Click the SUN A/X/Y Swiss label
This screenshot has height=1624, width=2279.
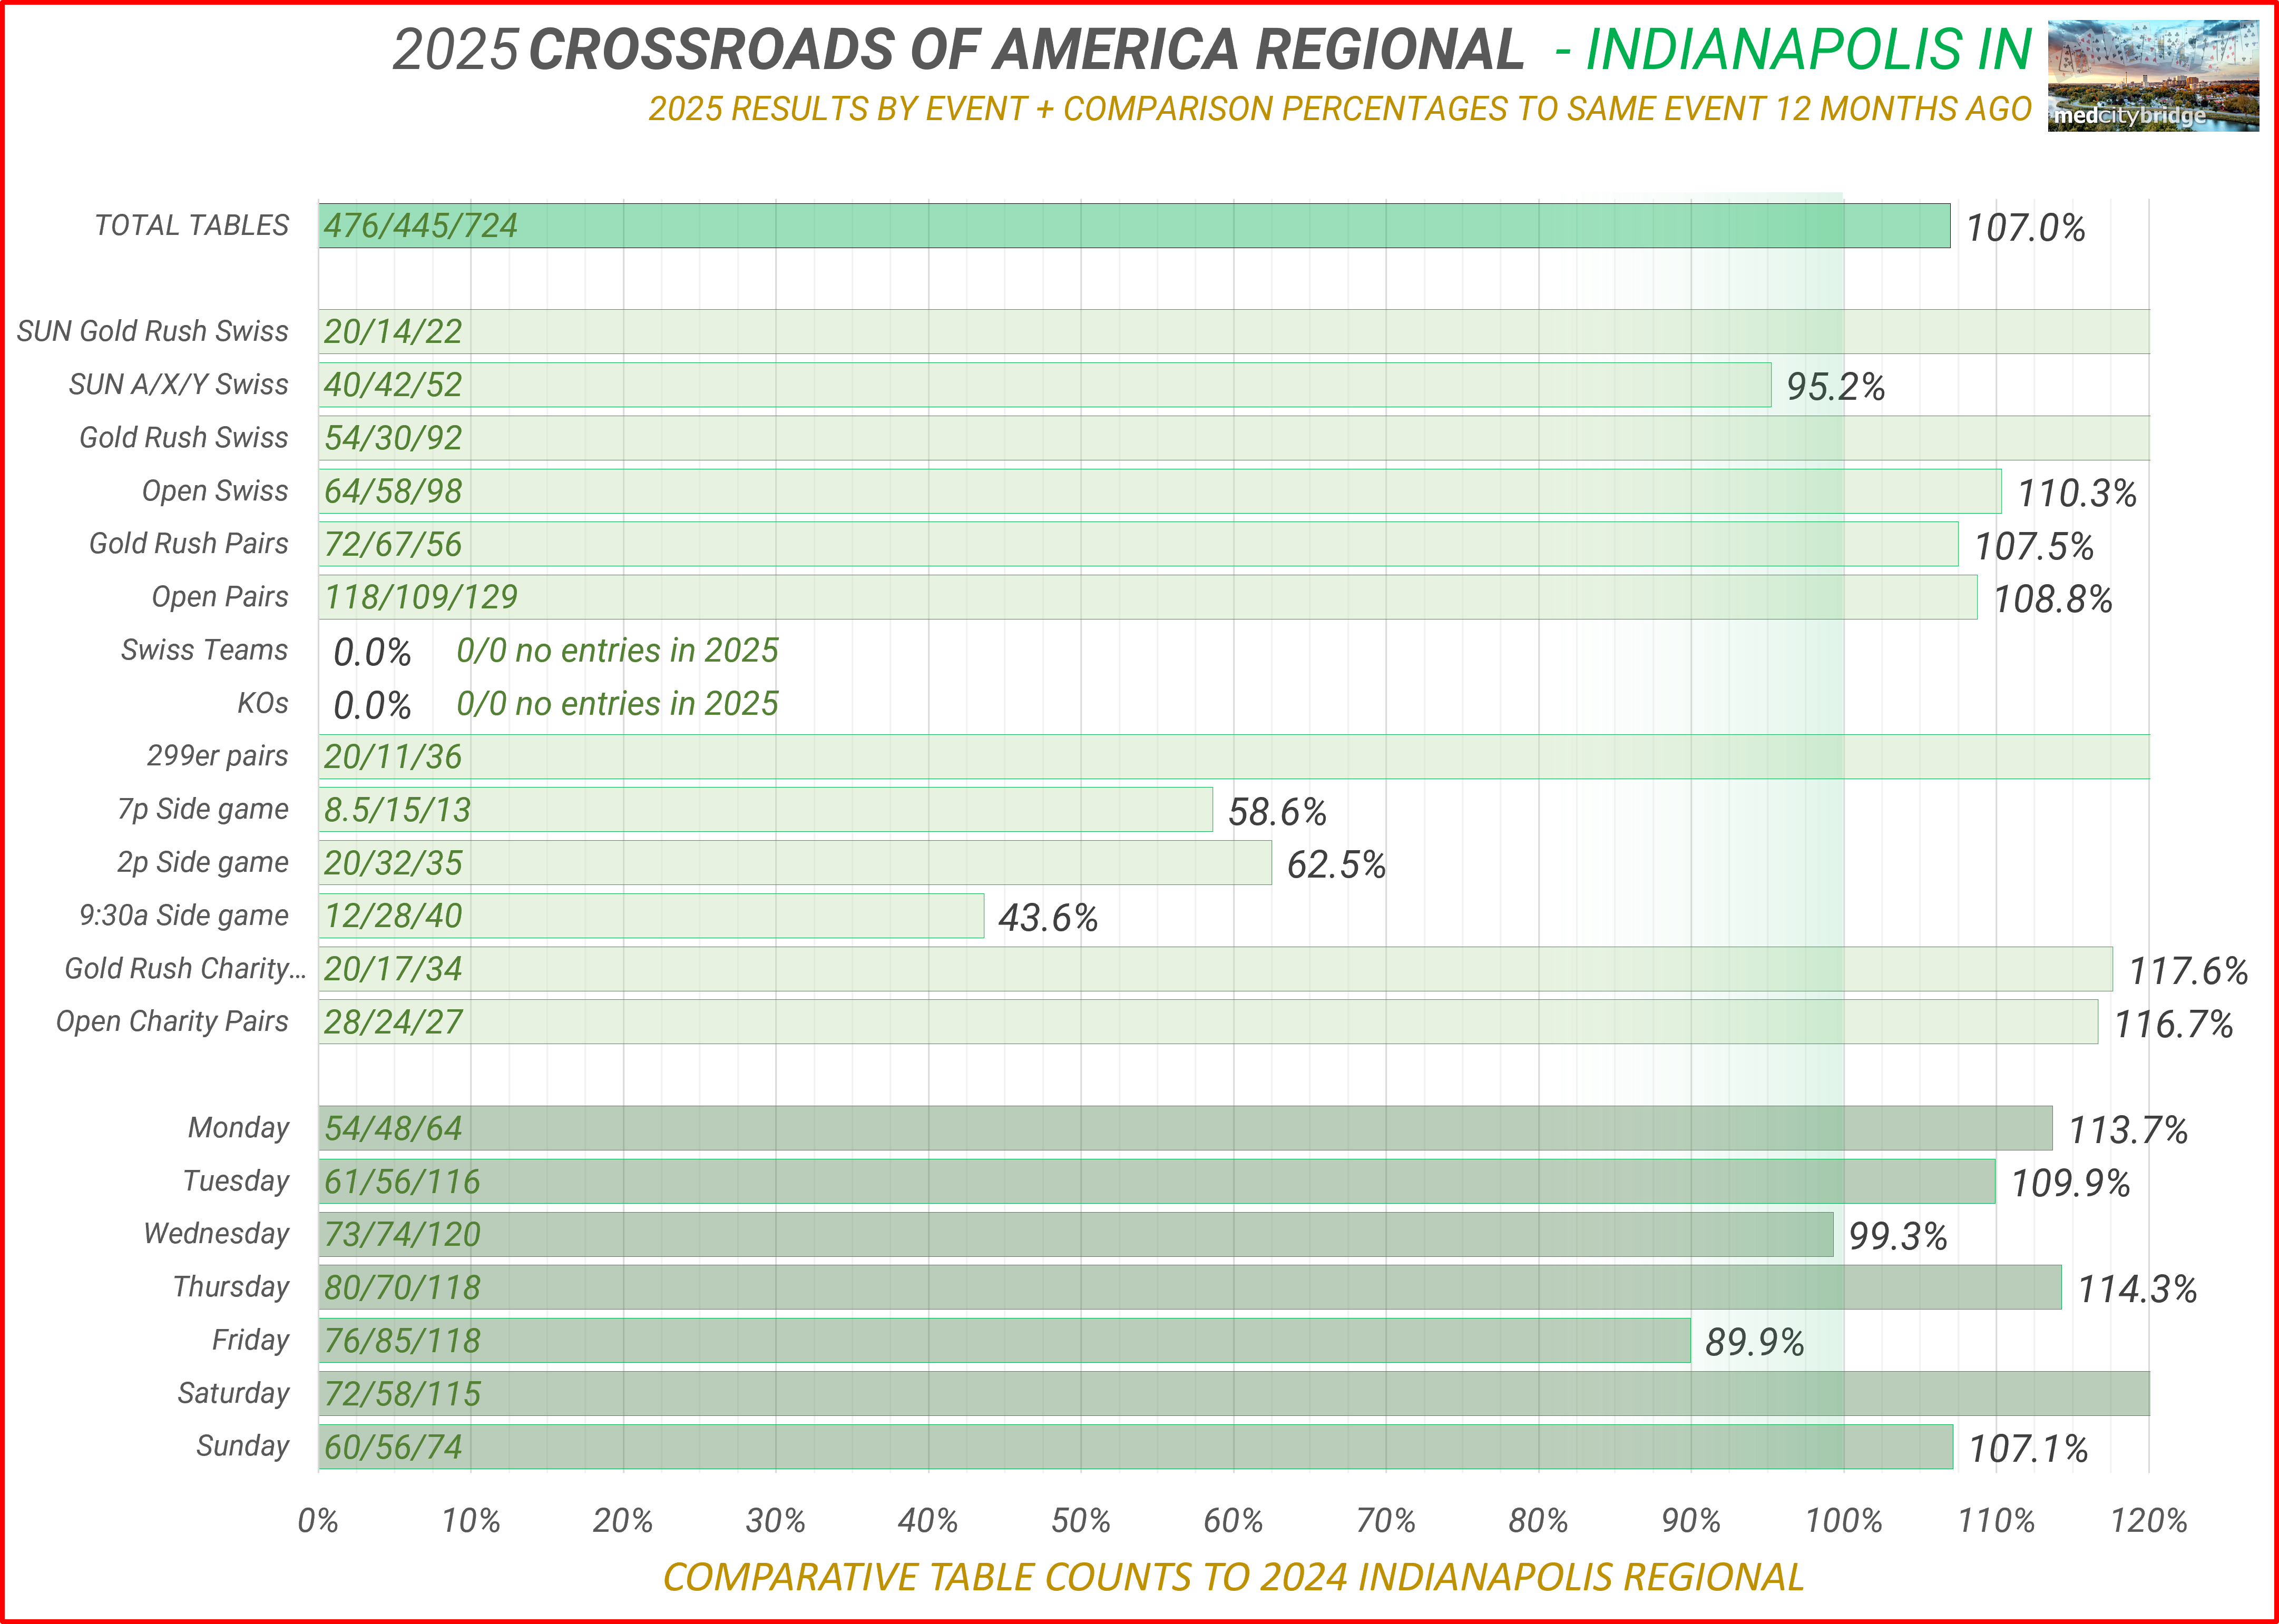(179, 384)
